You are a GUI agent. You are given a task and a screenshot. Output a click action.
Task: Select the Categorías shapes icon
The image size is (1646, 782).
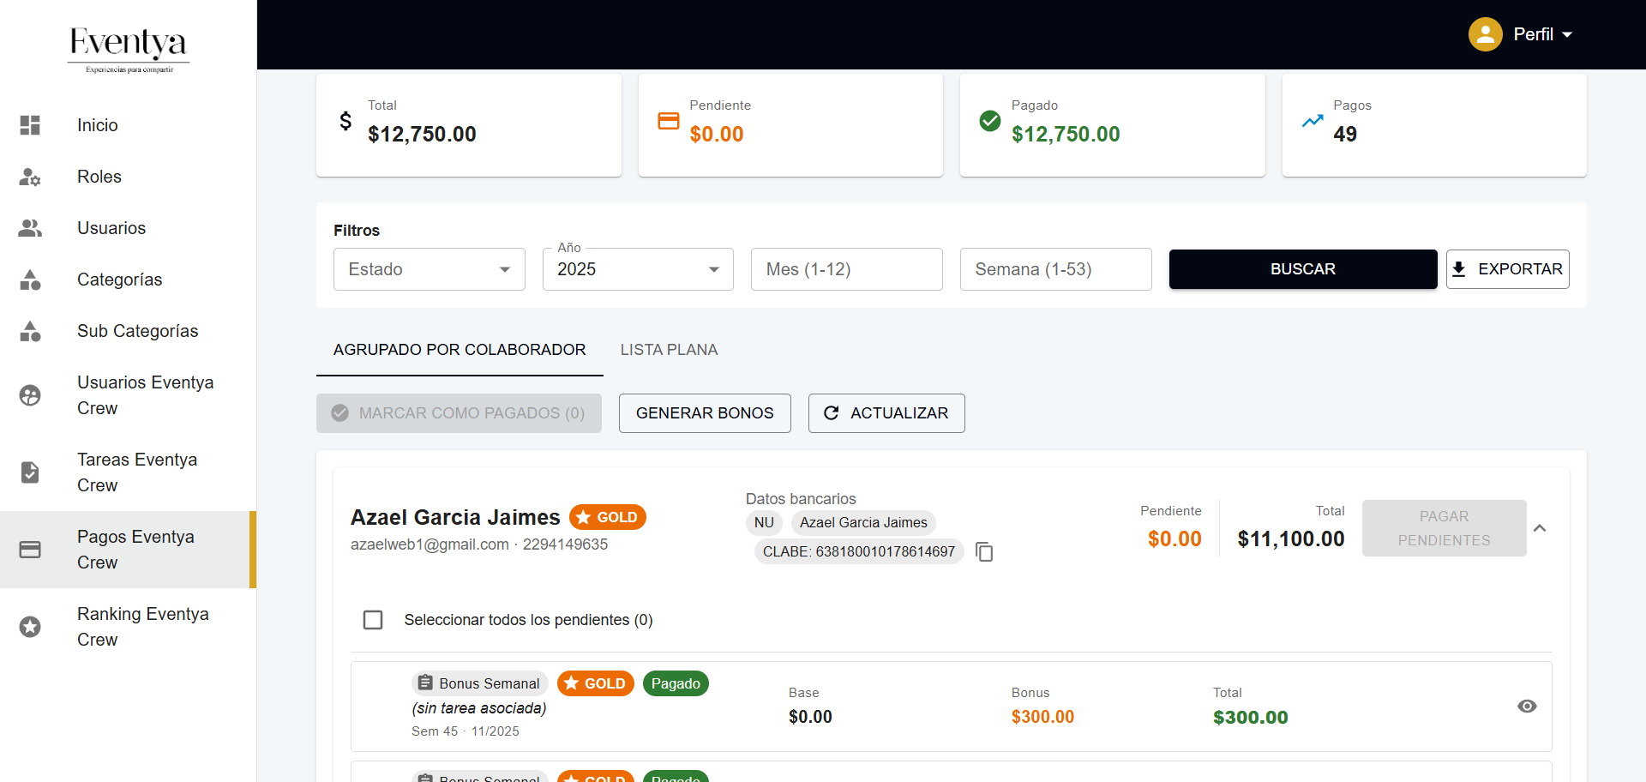tap(30, 280)
